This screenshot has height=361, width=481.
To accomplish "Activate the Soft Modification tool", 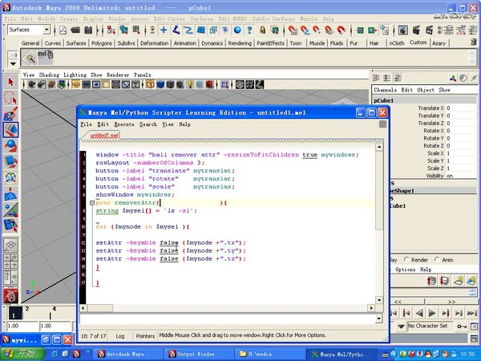I will point(10,193).
